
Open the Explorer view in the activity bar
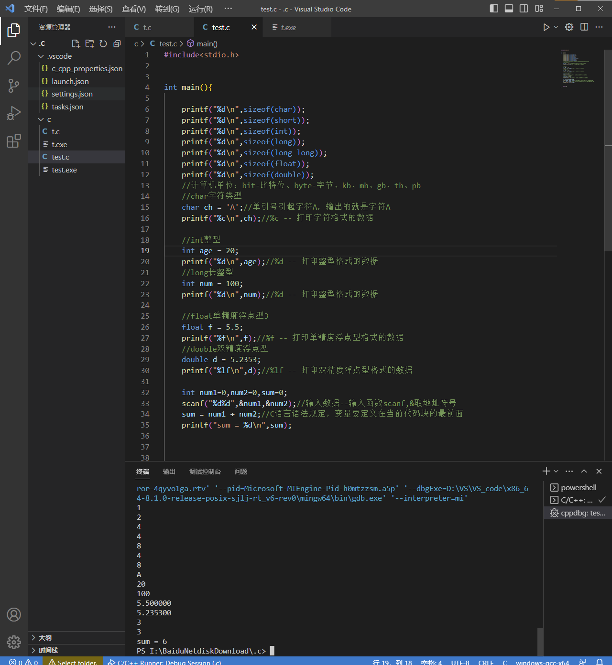14,31
